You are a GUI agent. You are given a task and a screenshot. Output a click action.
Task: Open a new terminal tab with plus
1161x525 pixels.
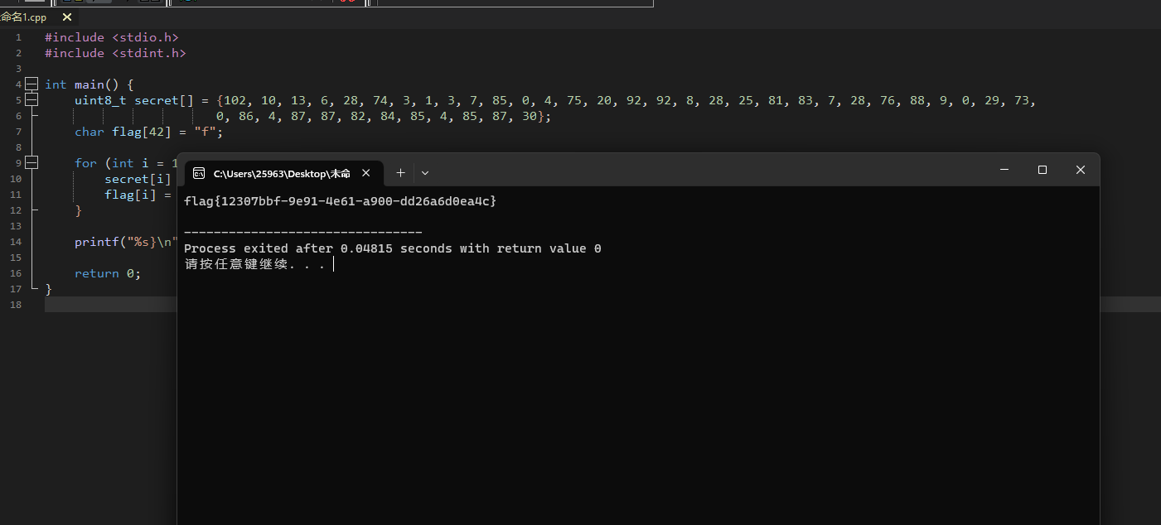point(400,173)
